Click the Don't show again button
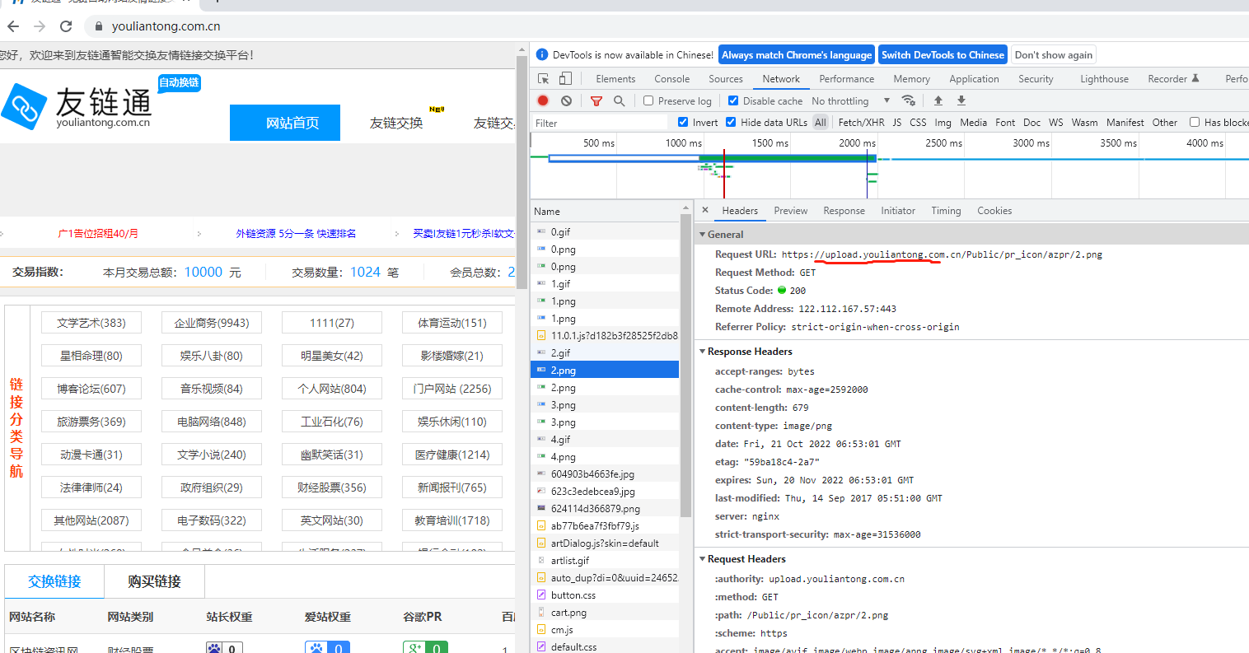1249x653 pixels. tap(1053, 55)
